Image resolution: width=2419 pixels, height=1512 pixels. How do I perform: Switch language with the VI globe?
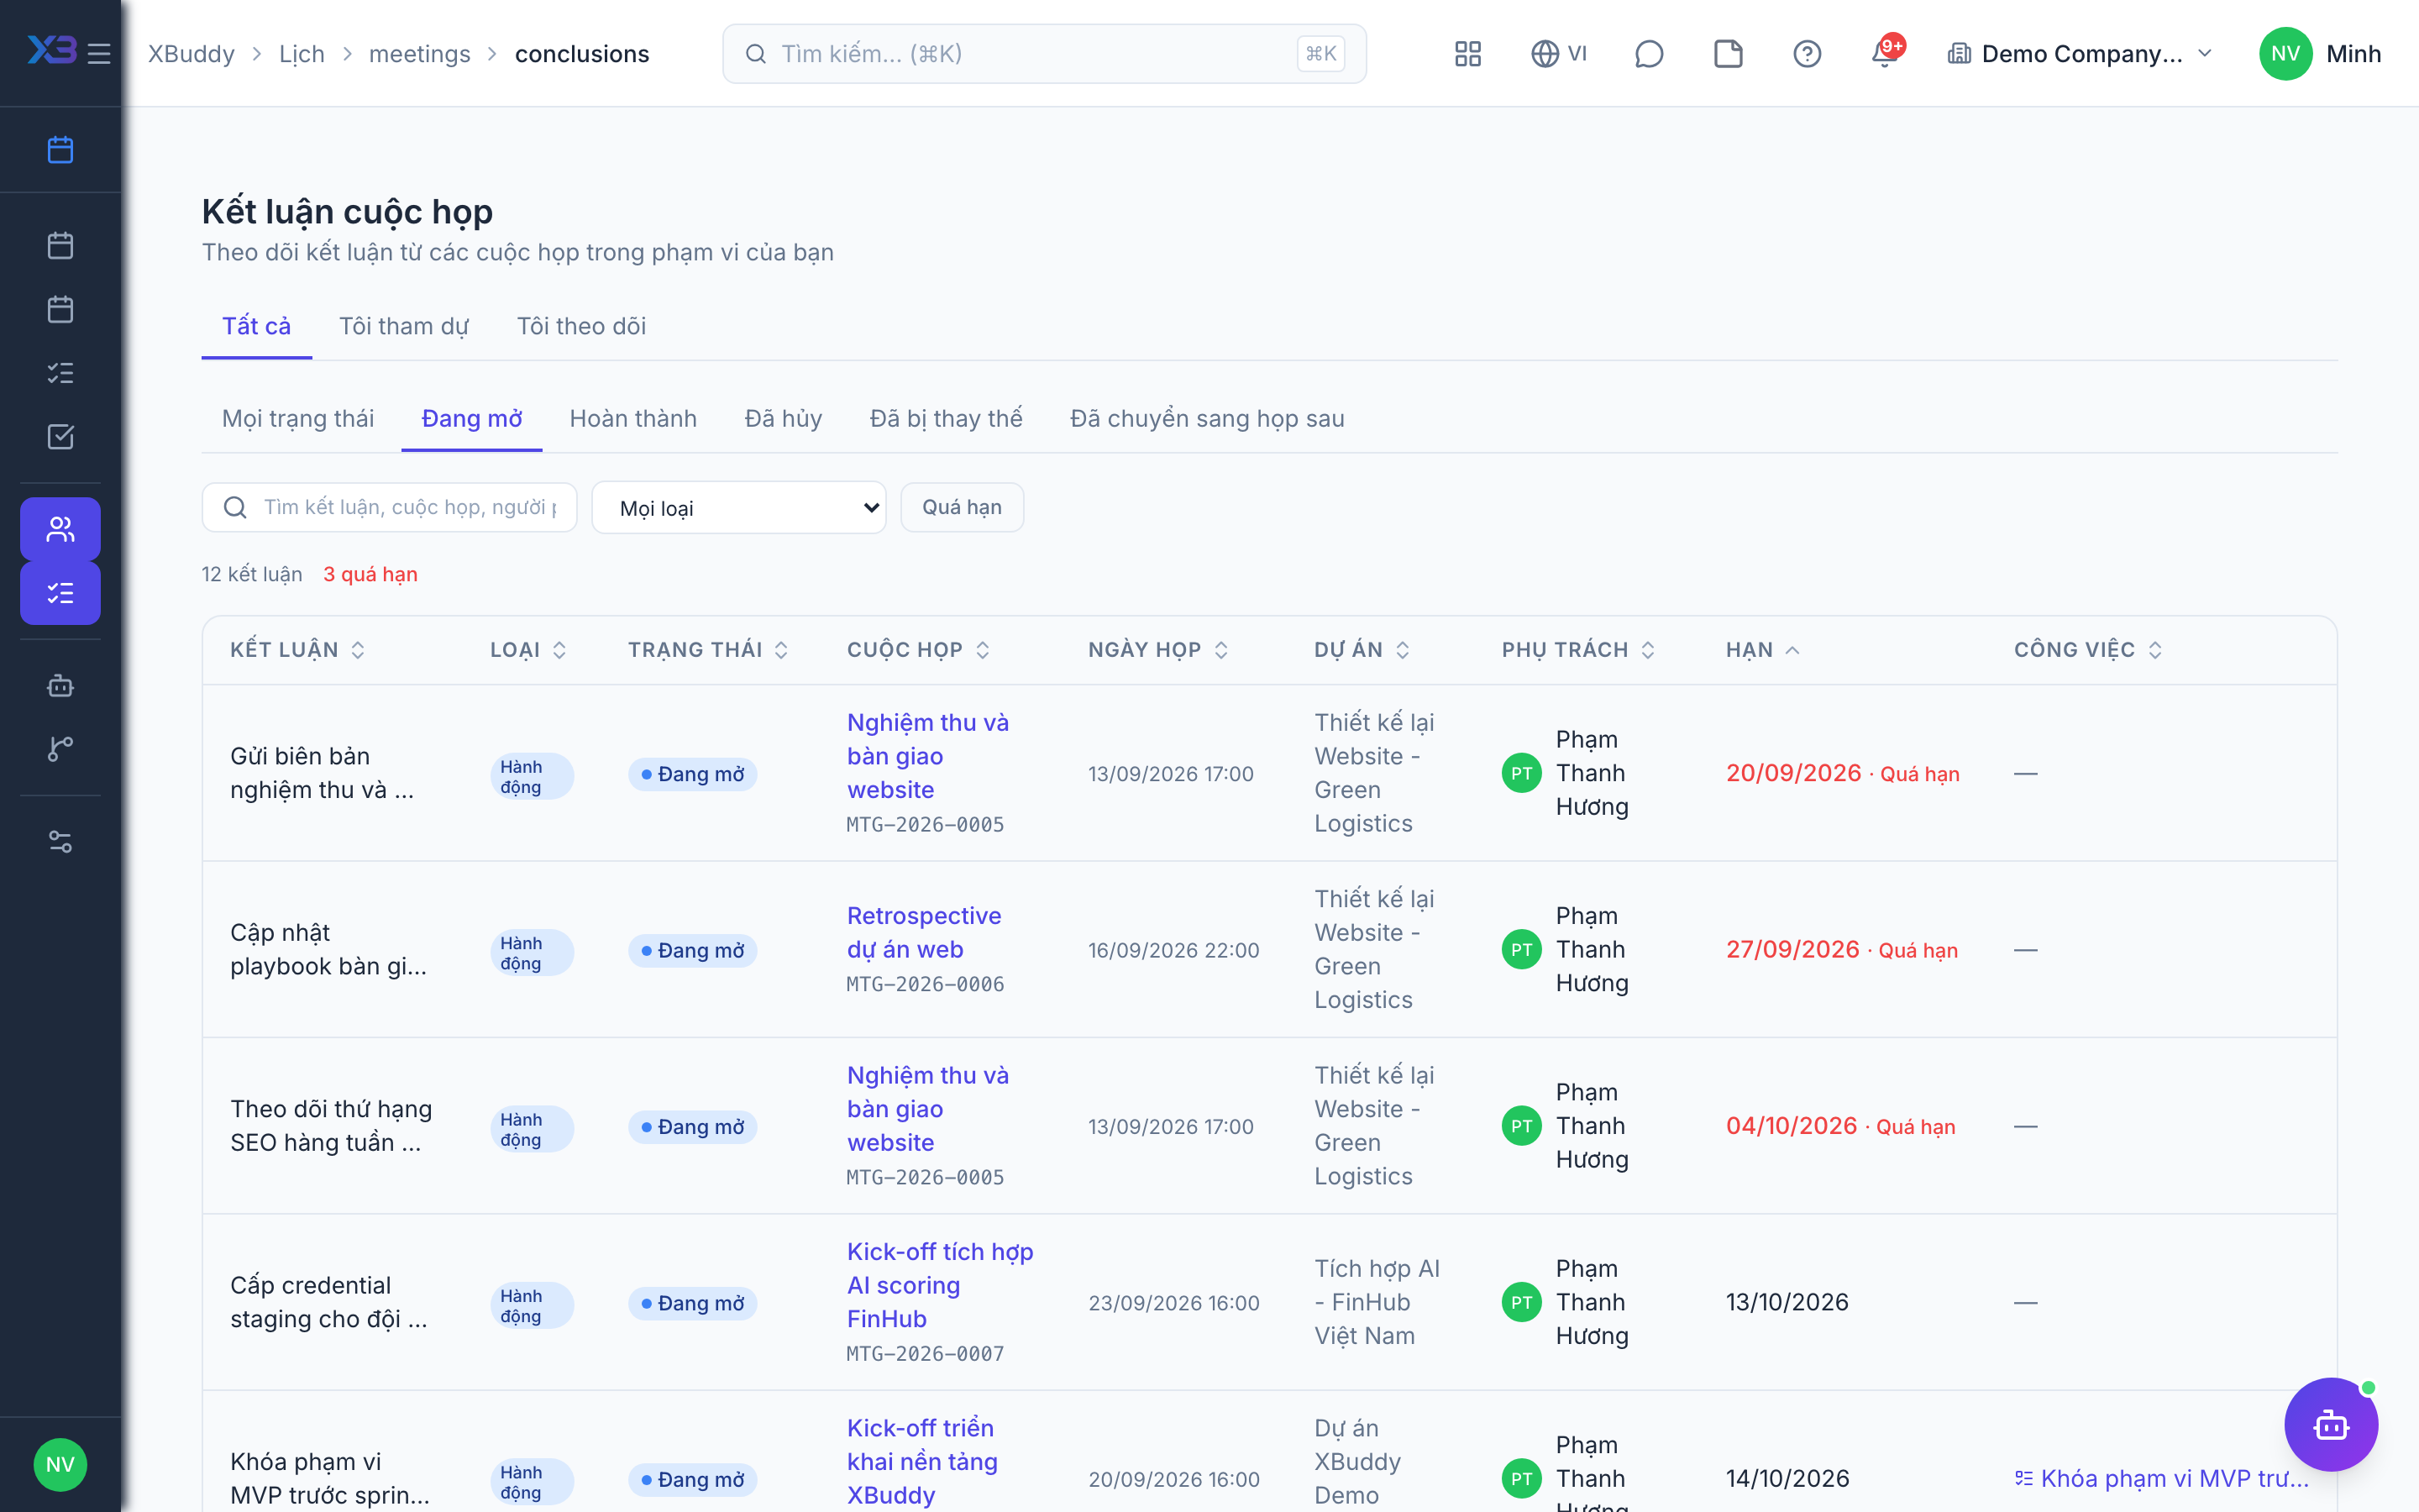1560,53
